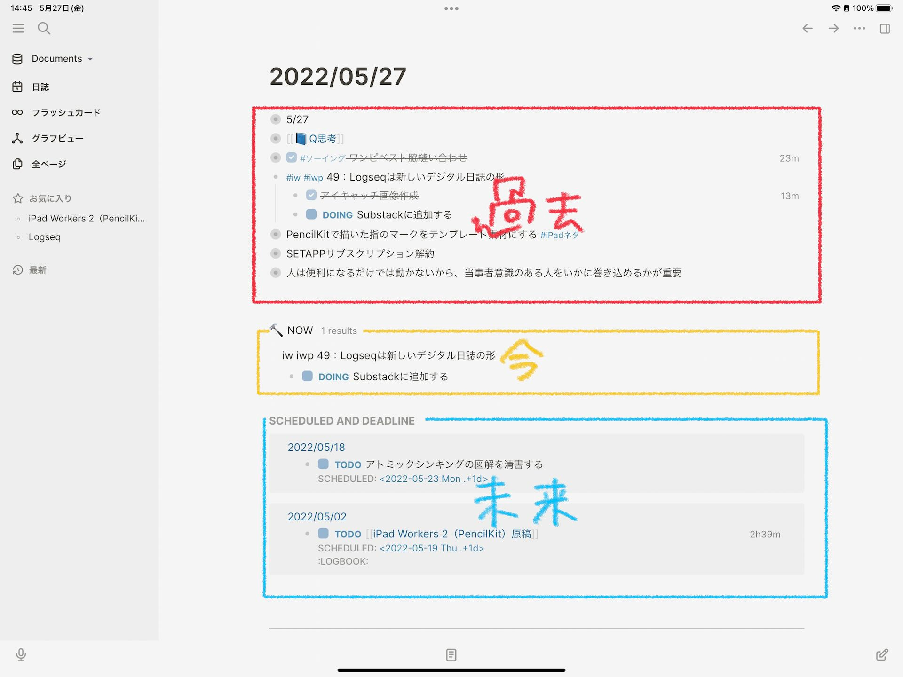Collapse SCHEDULED AND DEADLINE section

342,421
